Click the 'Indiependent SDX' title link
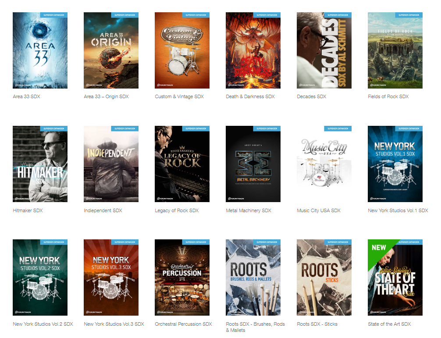Screen dimensions: 441x338 (103, 210)
